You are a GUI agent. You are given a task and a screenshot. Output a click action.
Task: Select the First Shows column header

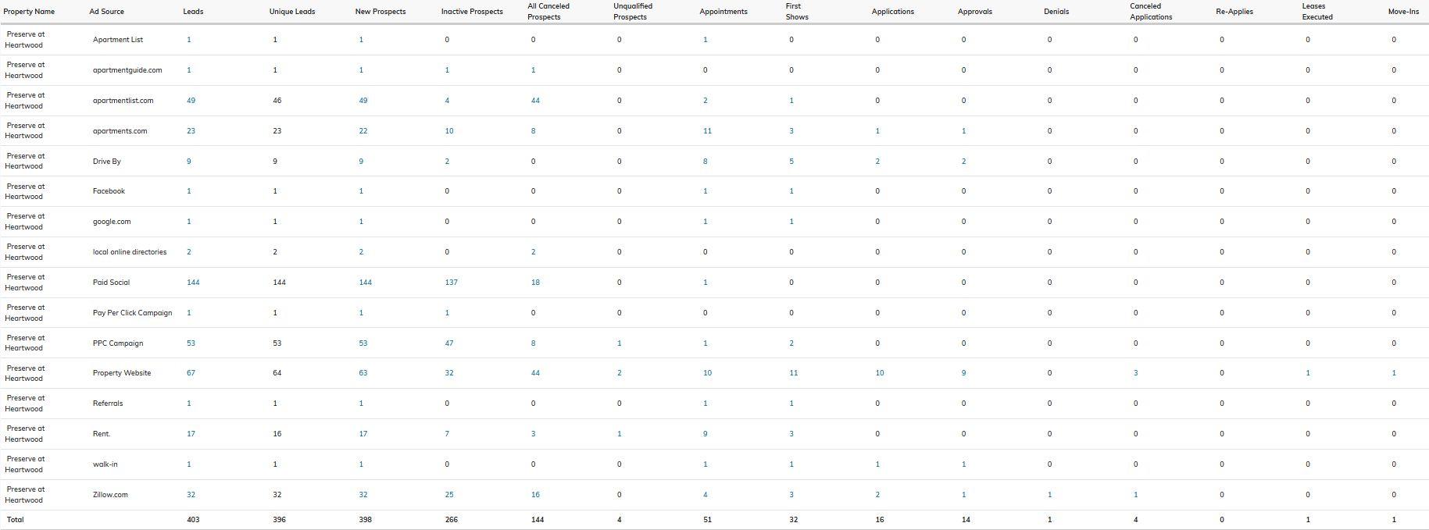[x=797, y=12]
